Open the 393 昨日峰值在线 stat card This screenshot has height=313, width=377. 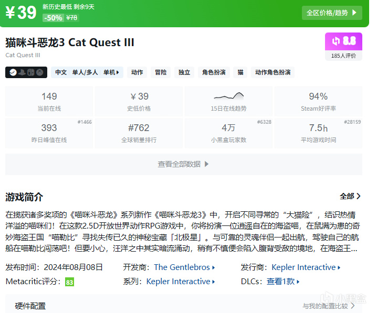click(49, 133)
